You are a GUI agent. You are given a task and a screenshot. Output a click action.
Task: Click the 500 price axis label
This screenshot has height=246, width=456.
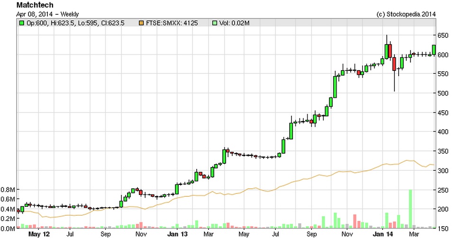click(443, 93)
